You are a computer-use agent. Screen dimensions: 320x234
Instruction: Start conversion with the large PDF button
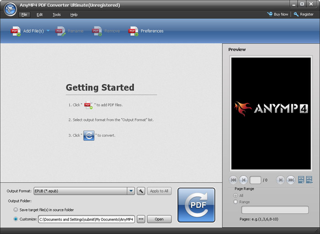coord(196,205)
